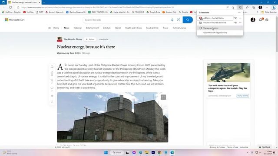
Task: Click the Read aloud icon in address bar
Action: [228, 7]
